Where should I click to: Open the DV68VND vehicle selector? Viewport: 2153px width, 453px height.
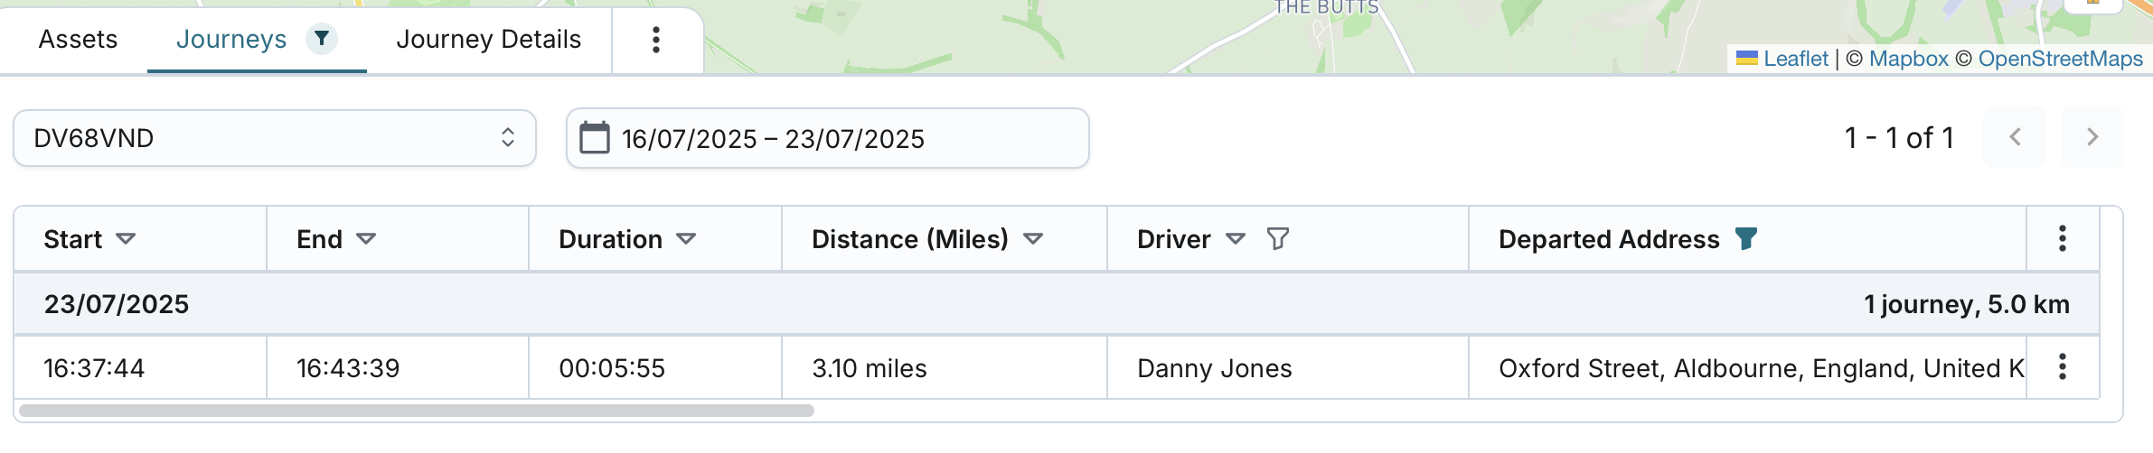click(x=275, y=138)
